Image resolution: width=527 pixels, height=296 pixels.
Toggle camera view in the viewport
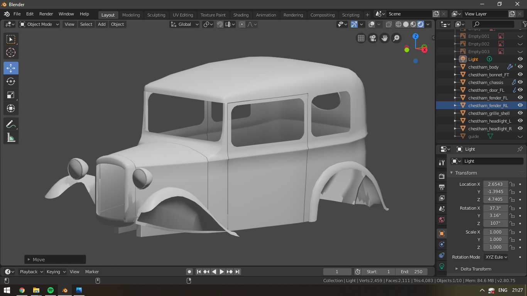tap(373, 38)
